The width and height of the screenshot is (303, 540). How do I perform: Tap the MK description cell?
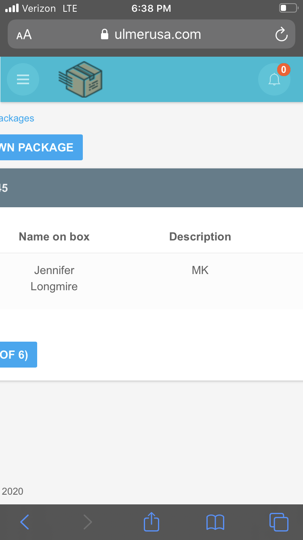(x=200, y=270)
